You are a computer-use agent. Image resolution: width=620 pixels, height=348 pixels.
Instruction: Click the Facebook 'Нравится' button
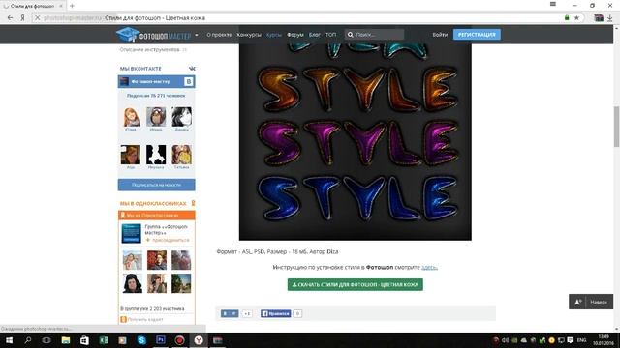pos(275,313)
